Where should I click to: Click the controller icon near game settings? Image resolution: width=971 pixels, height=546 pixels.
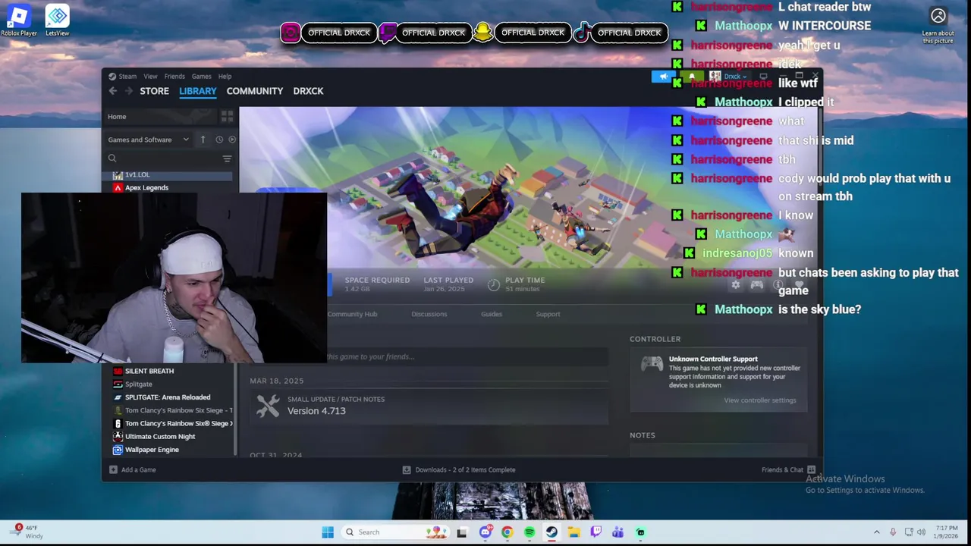[x=756, y=285]
